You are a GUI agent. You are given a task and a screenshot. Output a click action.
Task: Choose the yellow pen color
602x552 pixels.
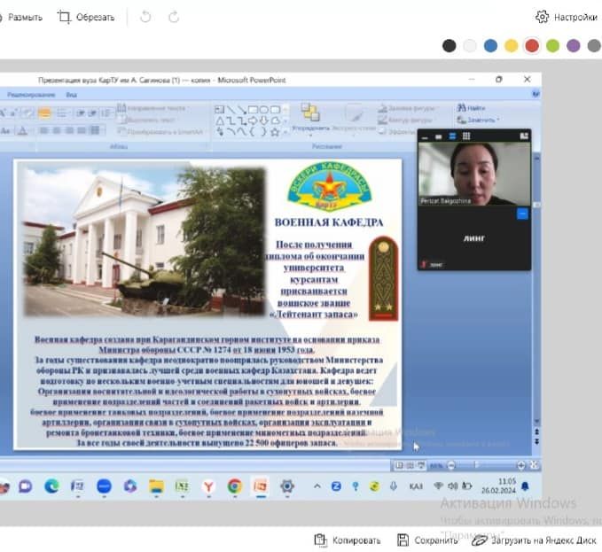point(512,46)
